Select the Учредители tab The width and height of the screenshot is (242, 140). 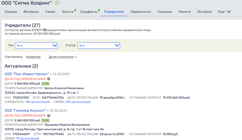114,12
